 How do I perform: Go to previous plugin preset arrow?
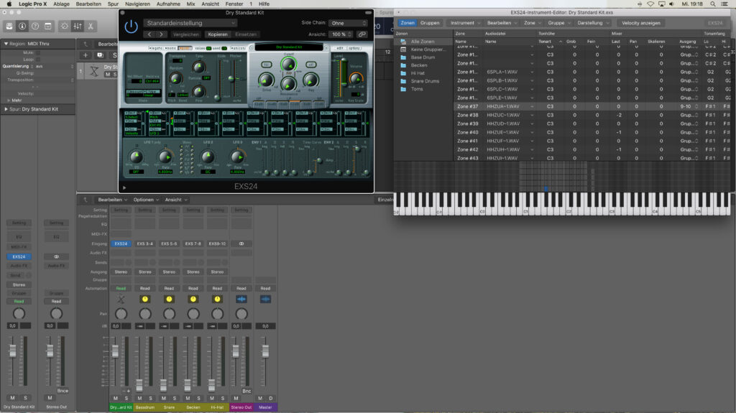149,34
